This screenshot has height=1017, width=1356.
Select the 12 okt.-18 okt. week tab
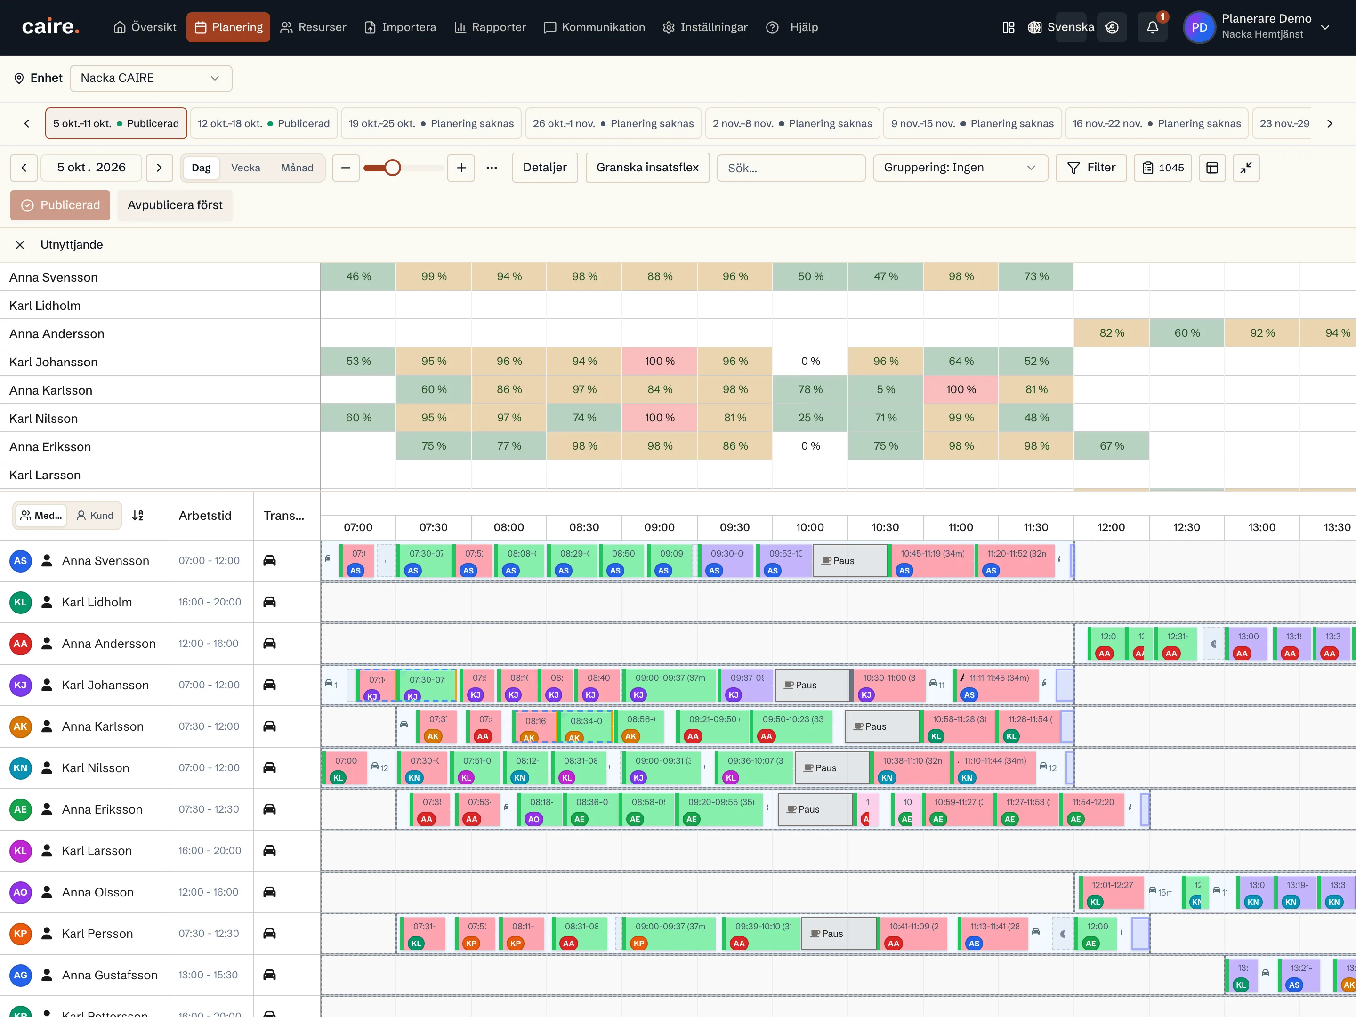(x=264, y=124)
